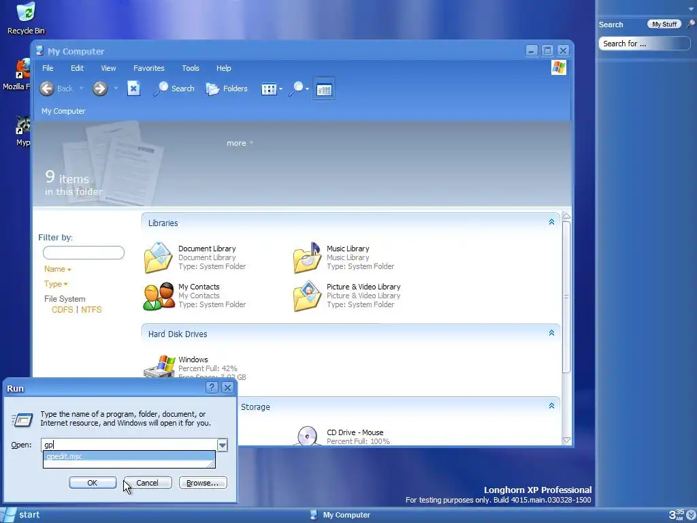Click the Stop (X page) toolbar icon
Image resolution: width=697 pixels, height=523 pixels.
tap(133, 89)
